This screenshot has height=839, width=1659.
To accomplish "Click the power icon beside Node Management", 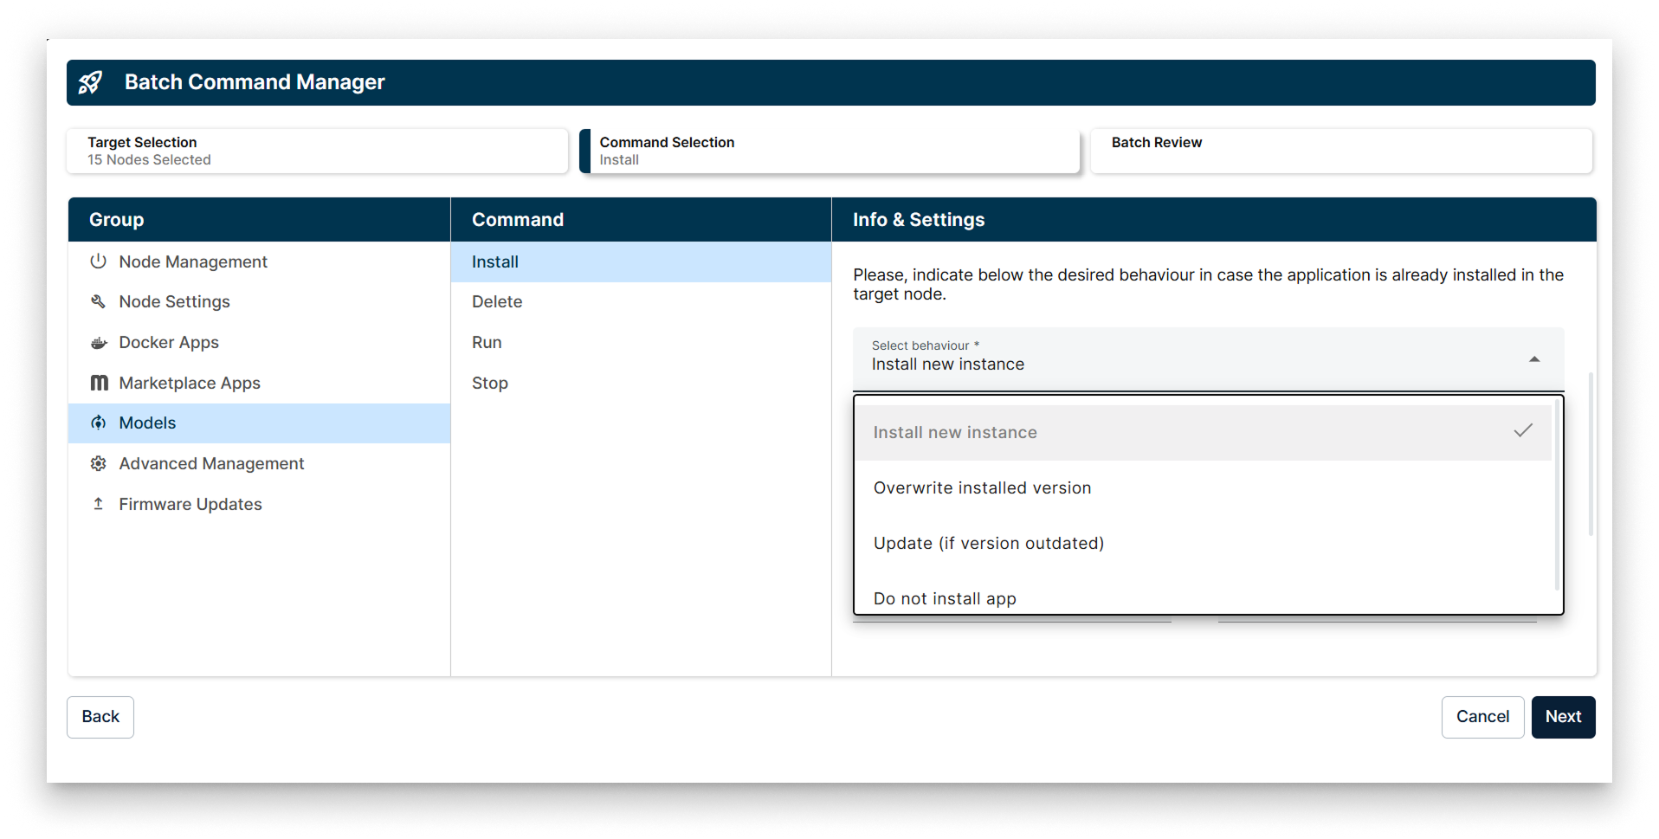I will point(98,261).
